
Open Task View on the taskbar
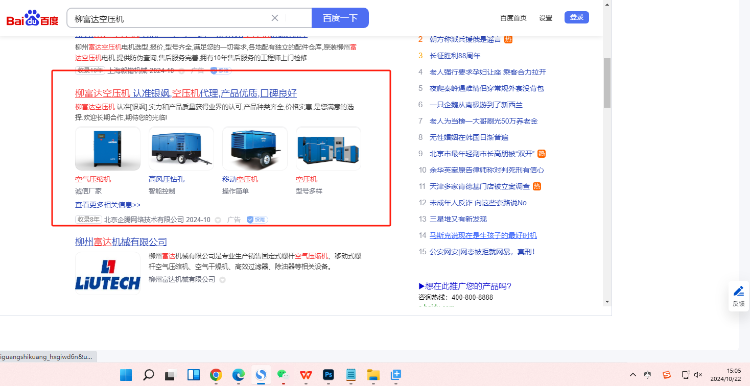[171, 375]
